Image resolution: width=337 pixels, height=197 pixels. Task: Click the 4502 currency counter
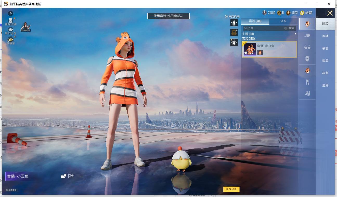coord(292,13)
